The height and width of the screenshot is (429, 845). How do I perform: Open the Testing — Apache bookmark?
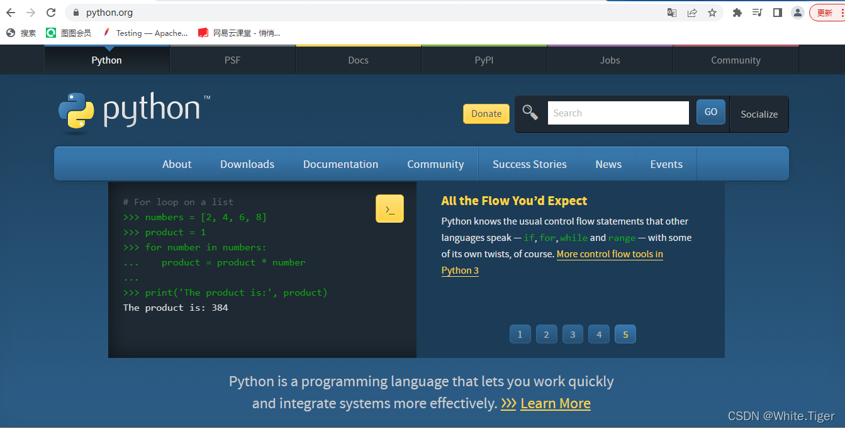pyautogui.click(x=145, y=33)
